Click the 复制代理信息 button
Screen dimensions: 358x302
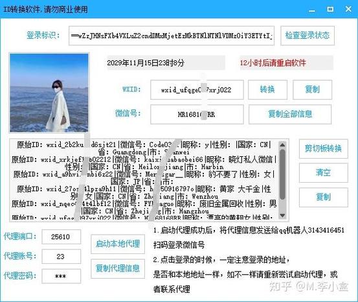point(118,268)
